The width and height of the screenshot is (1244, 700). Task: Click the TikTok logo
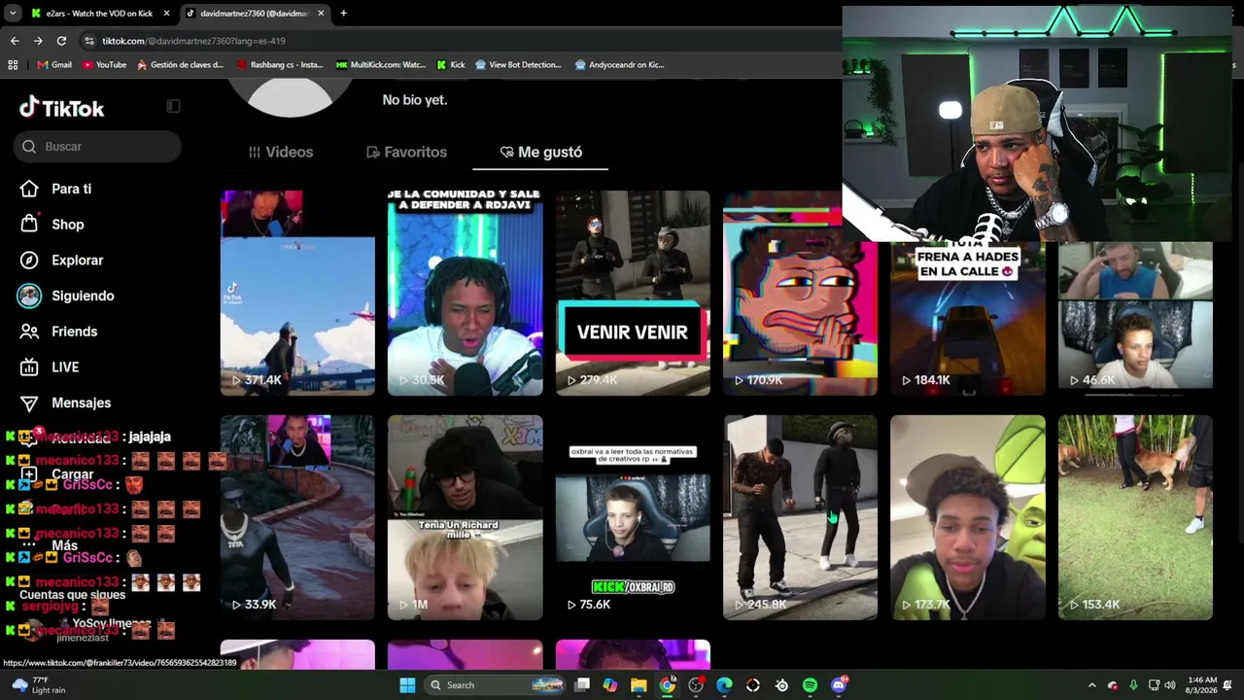pos(61,108)
